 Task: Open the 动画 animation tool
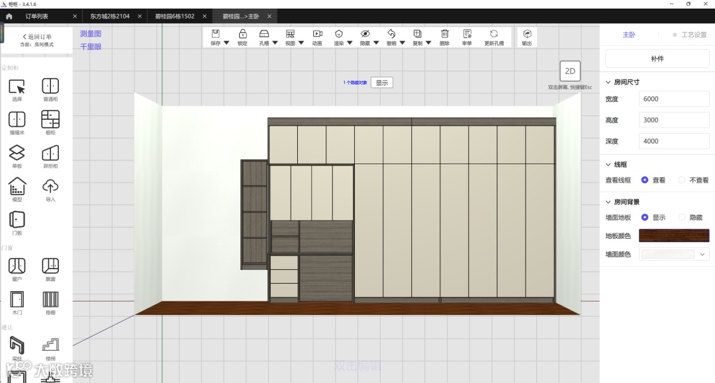(x=317, y=34)
